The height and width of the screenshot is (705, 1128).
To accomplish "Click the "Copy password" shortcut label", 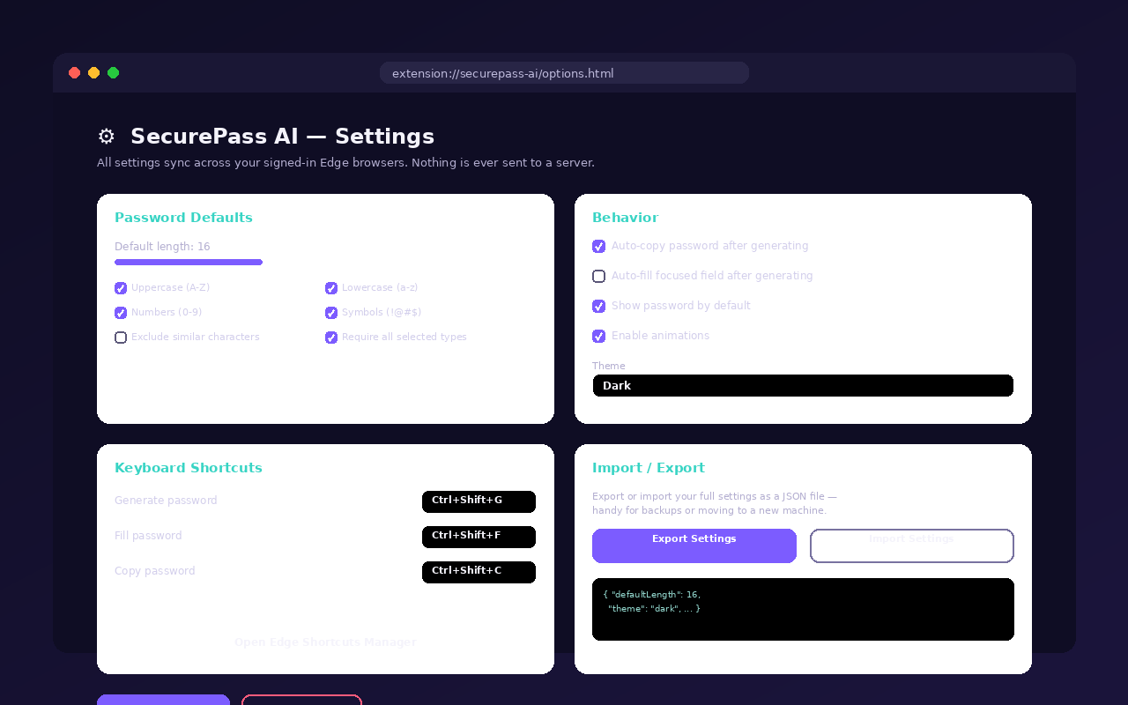I will point(155,571).
